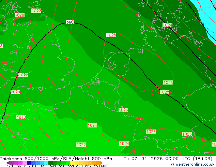Click the 1028 label on white background
The height and width of the screenshot is (167, 216).
click(x=111, y=35)
